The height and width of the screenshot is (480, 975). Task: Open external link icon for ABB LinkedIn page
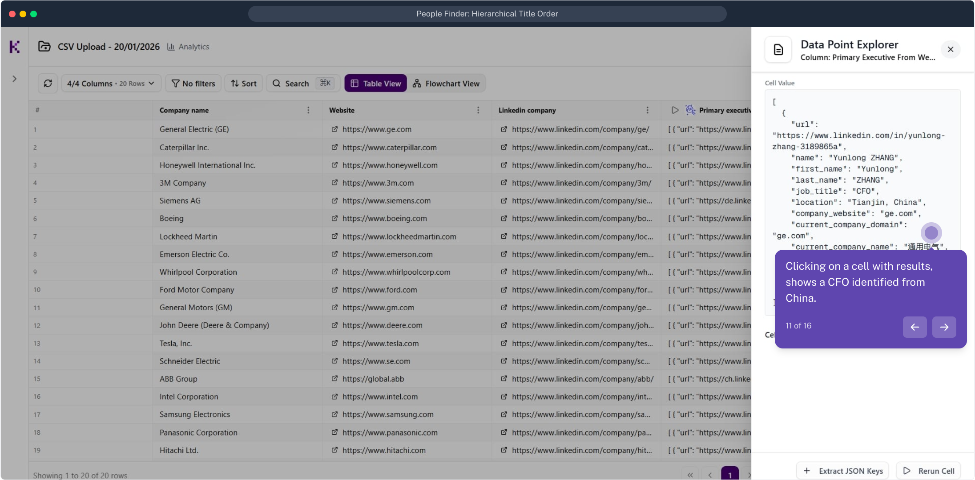click(504, 379)
